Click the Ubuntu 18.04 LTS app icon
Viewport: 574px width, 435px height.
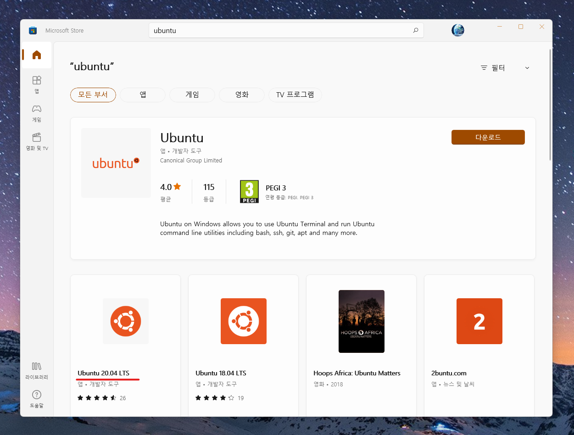tap(244, 321)
